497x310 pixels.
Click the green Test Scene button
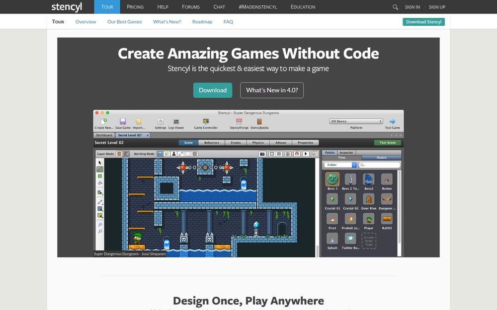pyautogui.click(x=387, y=143)
